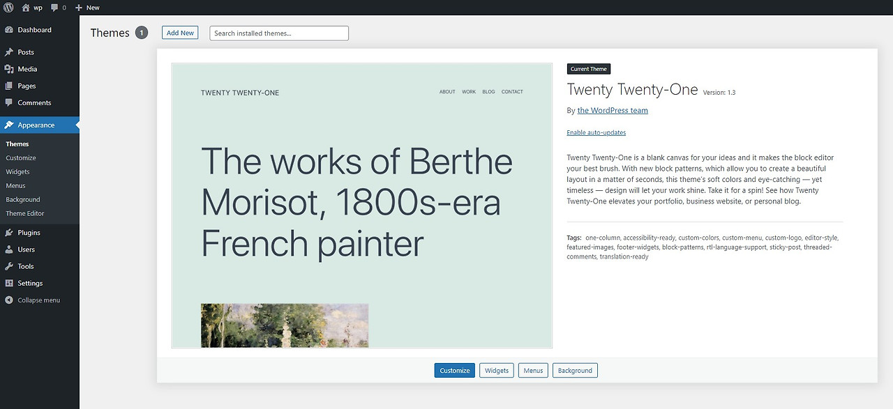Click the plus New icon in admin bar
Image resolution: width=893 pixels, height=409 pixels.
pos(79,8)
